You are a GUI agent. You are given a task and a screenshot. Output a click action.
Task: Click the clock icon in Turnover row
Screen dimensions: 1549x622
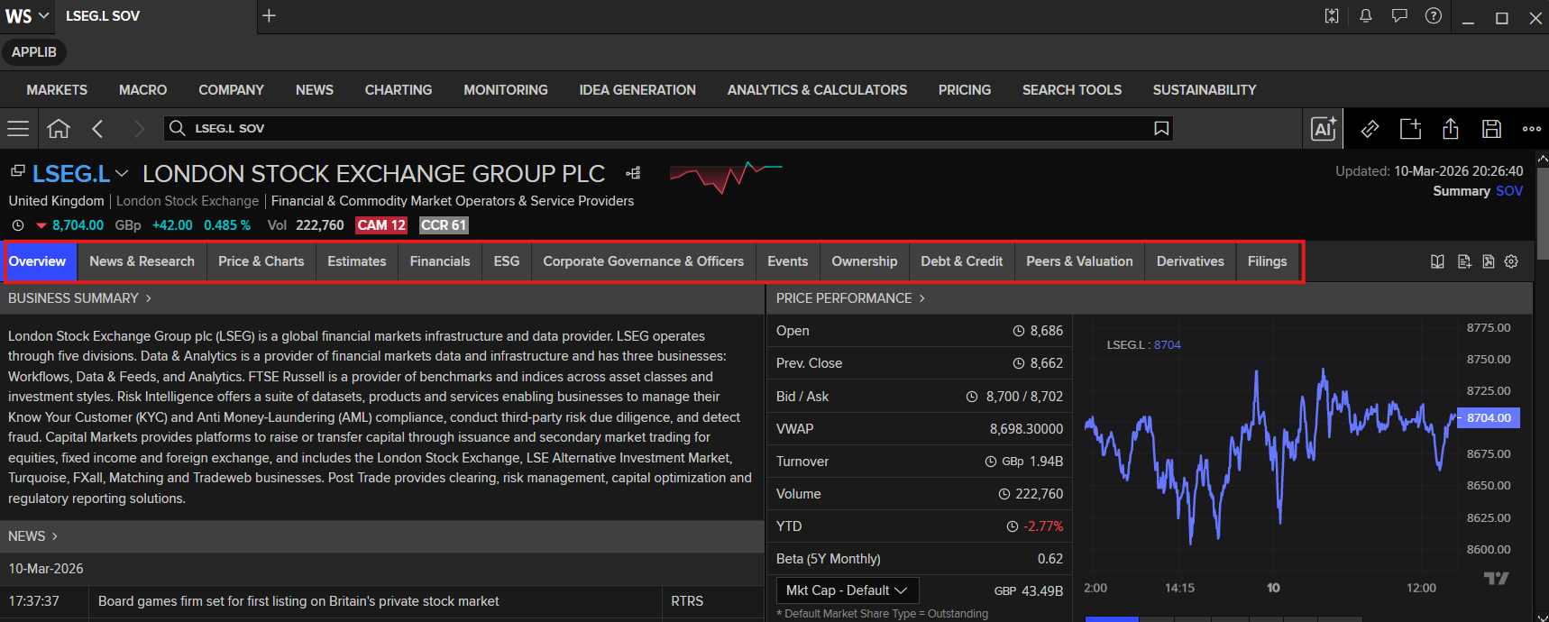pyautogui.click(x=991, y=462)
